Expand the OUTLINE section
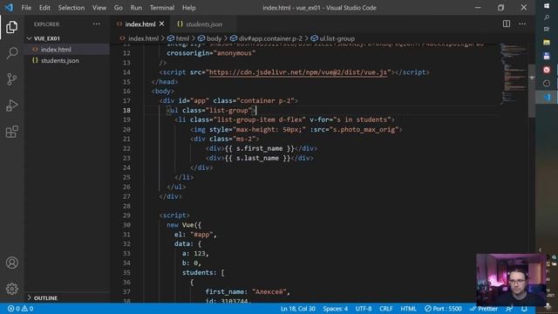 click(45, 298)
